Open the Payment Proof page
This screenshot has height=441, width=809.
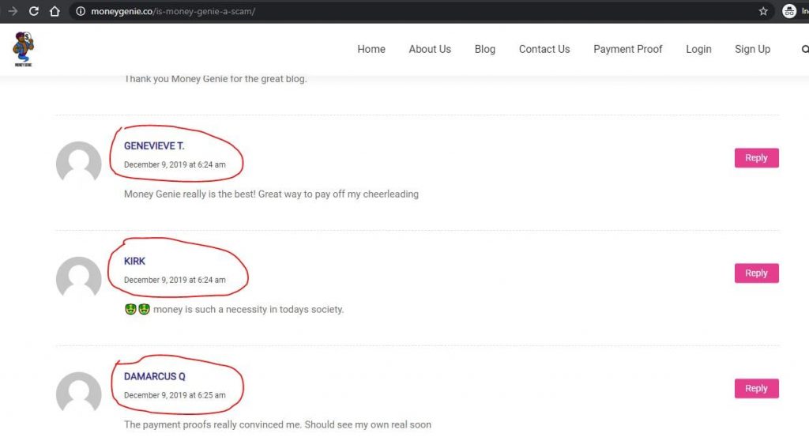tap(627, 49)
